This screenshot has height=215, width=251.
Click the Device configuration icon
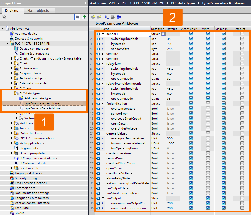16,48
